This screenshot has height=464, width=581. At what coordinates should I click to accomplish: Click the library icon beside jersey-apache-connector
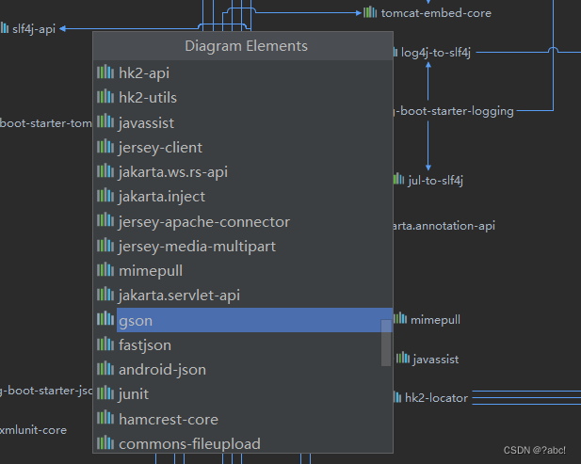coord(105,220)
